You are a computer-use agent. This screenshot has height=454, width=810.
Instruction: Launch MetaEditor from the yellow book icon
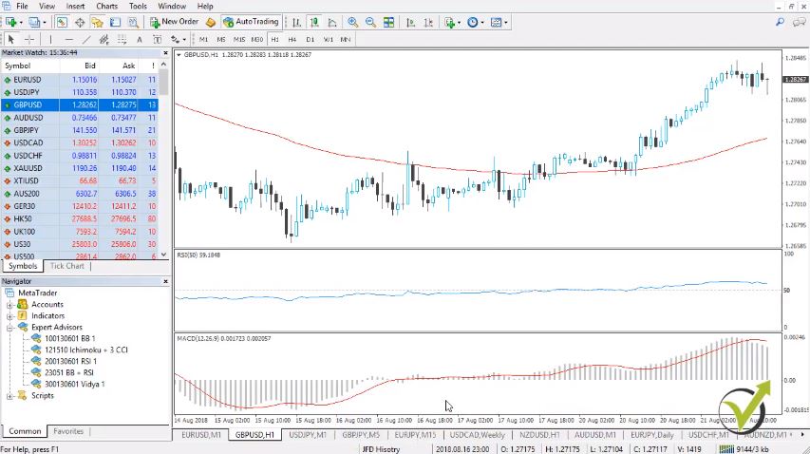pos(210,22)
